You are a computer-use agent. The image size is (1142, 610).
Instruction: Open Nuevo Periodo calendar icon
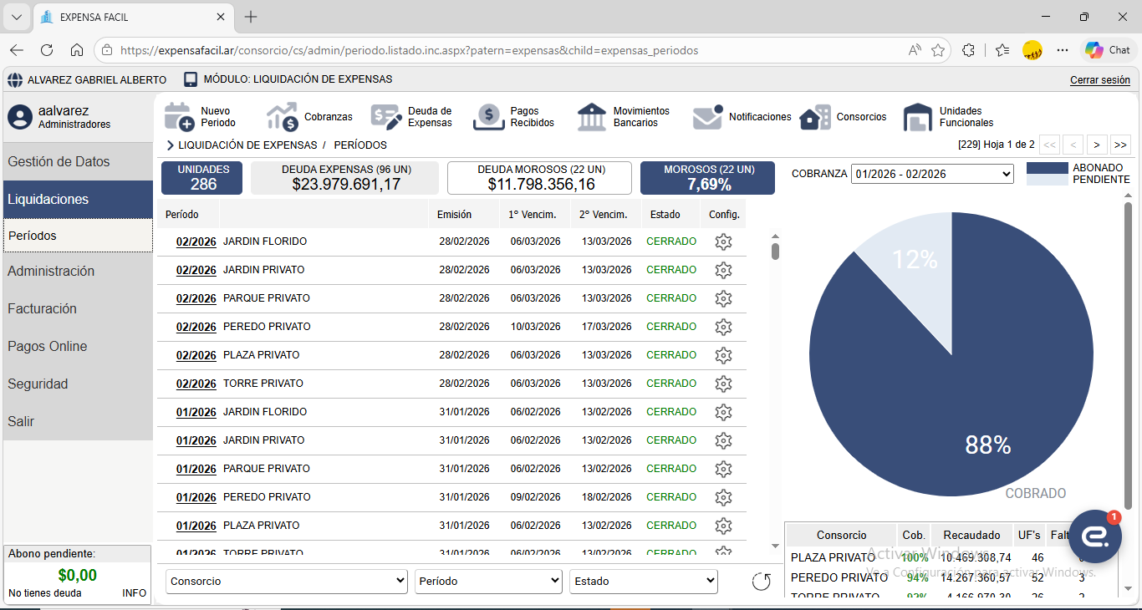(x=180, y=117)
